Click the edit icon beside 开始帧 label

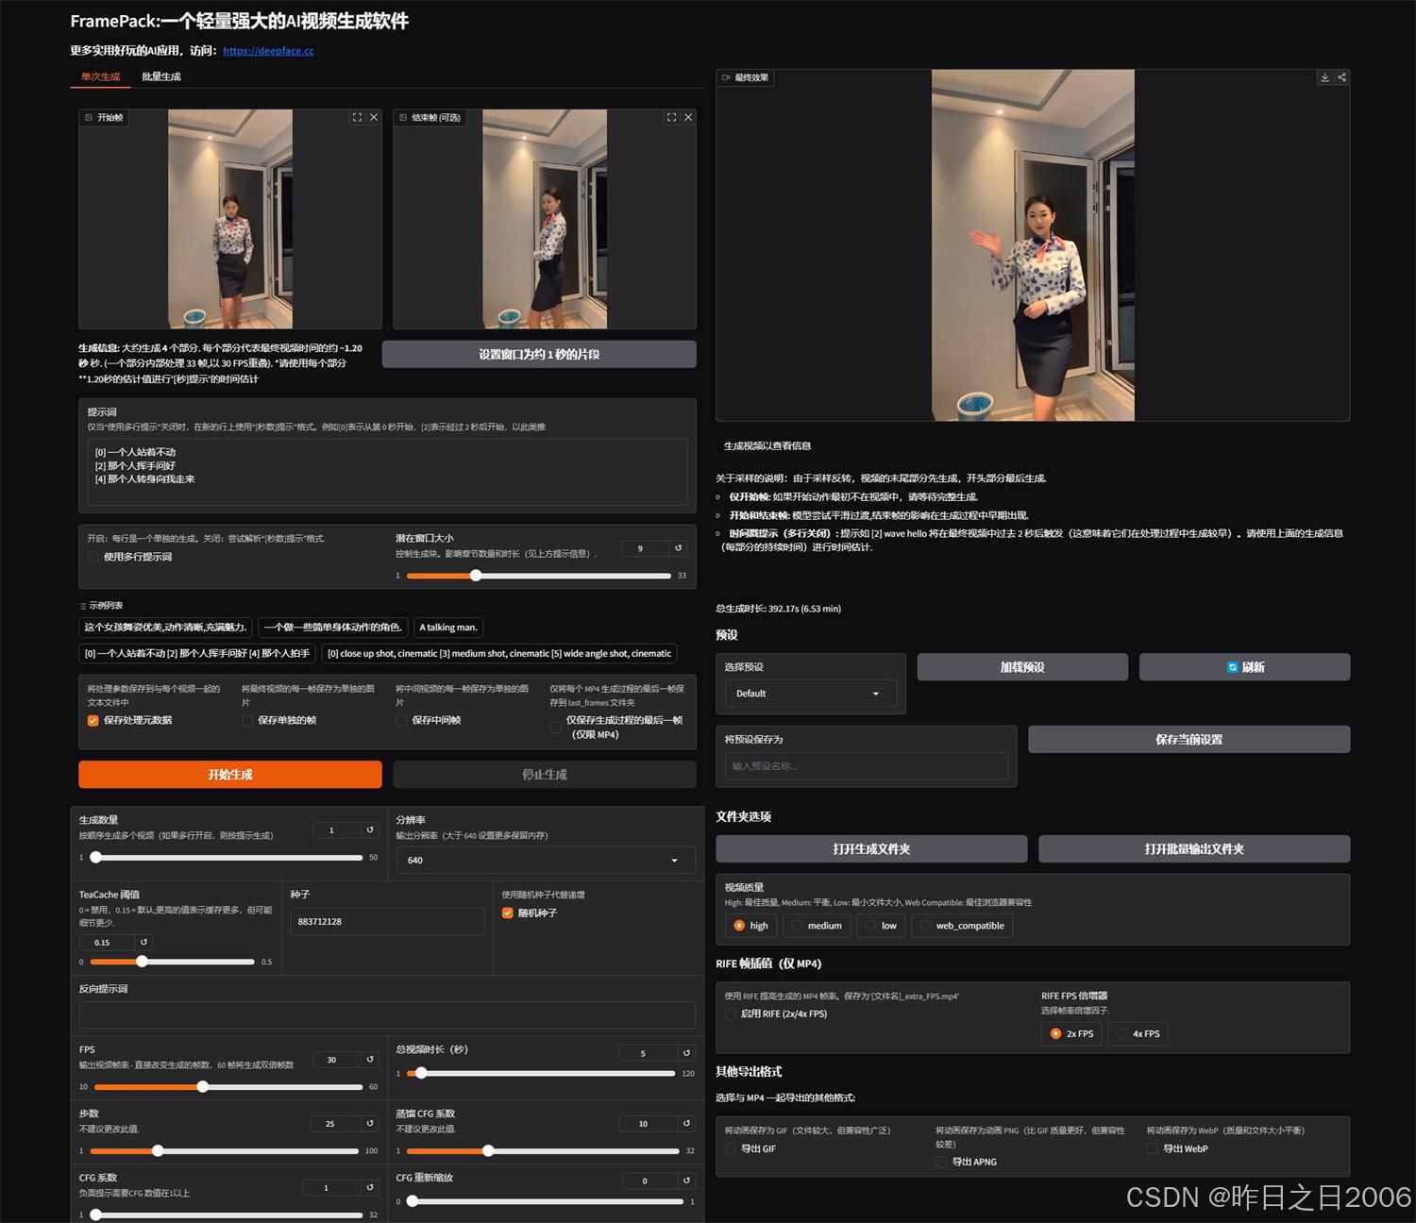coord(85,117)
